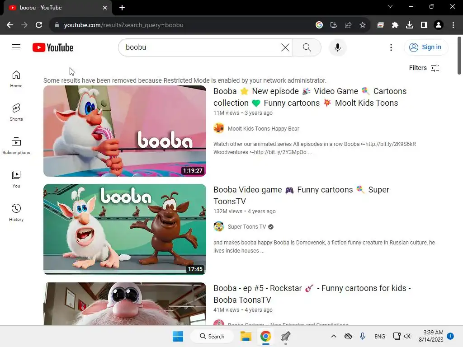This screenshot has width=463, height=347.
Task: Click the page vertical scrollbar
Action: pos(459,56)
